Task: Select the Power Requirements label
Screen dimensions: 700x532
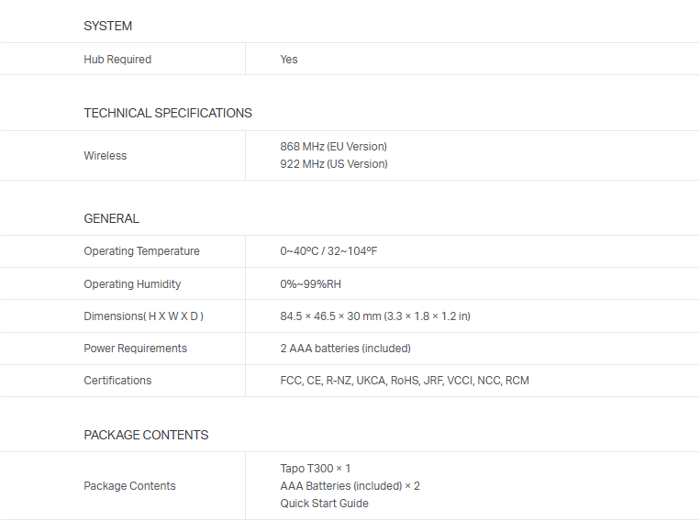Action: tap(135, 349)
